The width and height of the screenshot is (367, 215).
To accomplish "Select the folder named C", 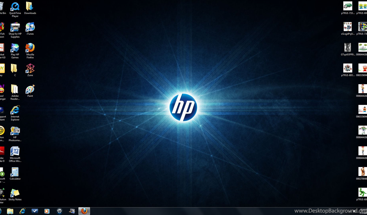I will point(14,70).
